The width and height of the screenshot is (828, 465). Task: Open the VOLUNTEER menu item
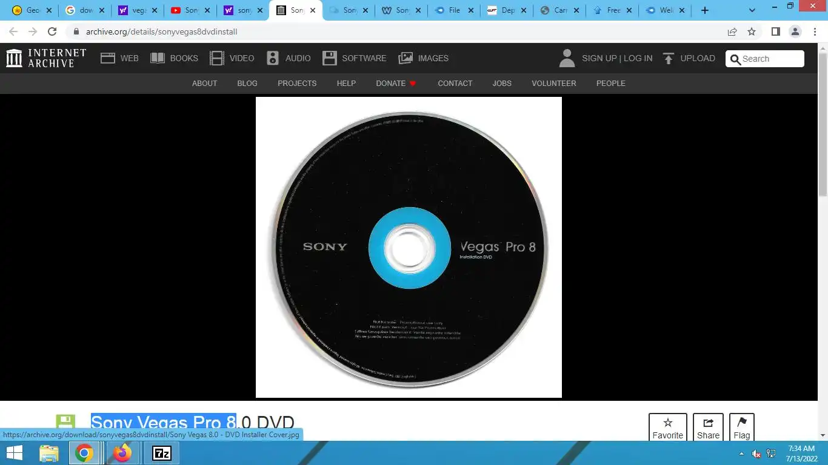click(554, 84)
